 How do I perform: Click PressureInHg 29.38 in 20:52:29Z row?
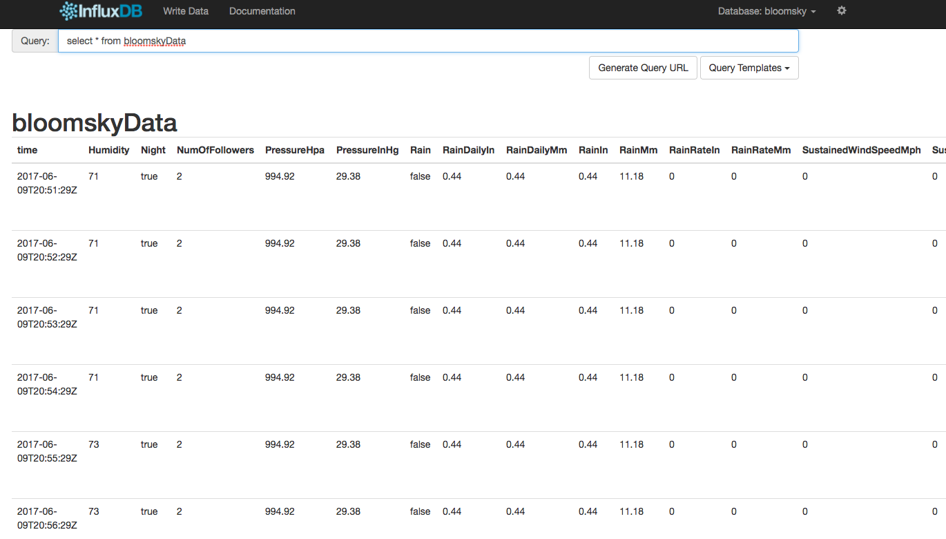(348, 243)
